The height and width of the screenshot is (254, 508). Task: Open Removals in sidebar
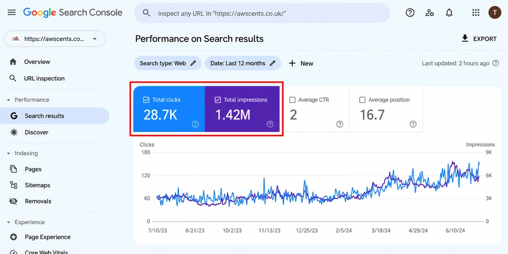click(x=38, y=201)
